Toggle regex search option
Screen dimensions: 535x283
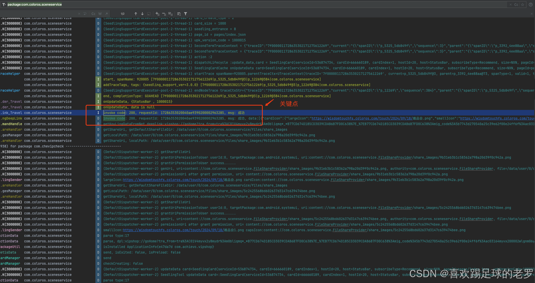point(107,14)
